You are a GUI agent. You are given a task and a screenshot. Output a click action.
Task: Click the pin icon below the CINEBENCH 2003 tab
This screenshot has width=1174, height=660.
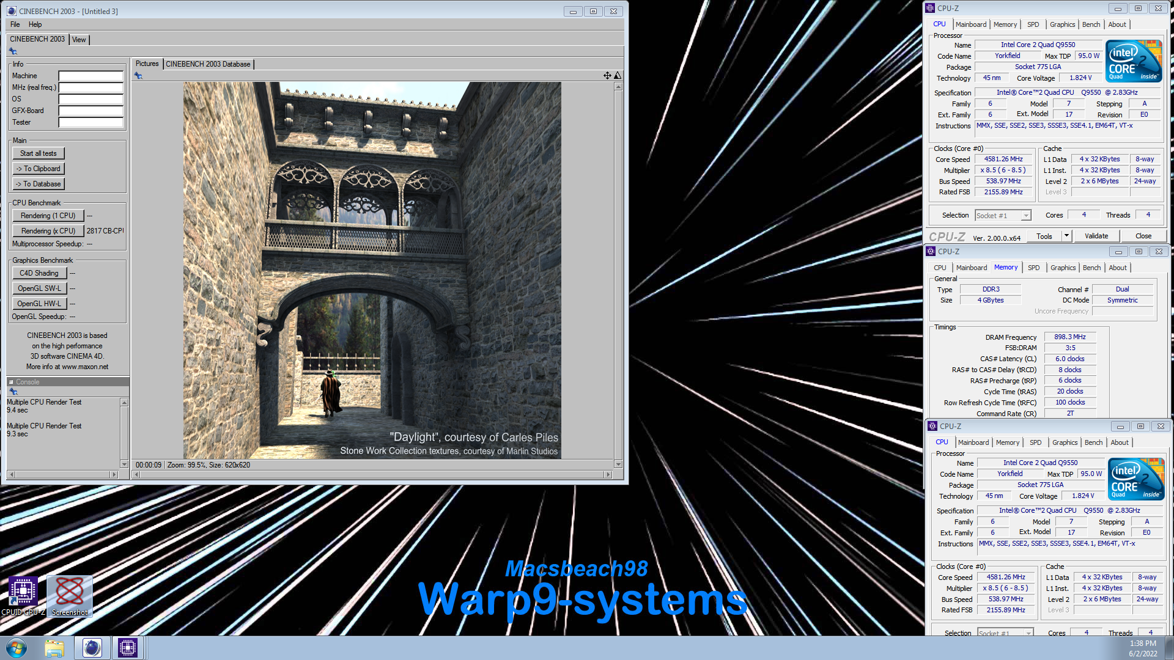click(13, 51)
